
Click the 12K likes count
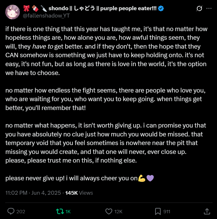[118, 212]
